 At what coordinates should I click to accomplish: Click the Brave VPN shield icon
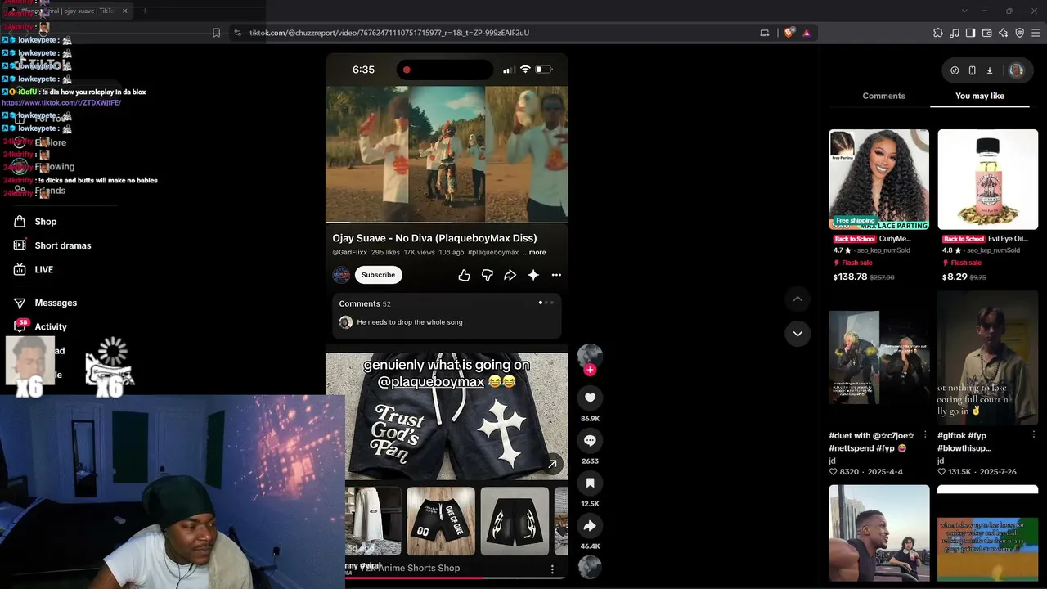(1020, 33)
